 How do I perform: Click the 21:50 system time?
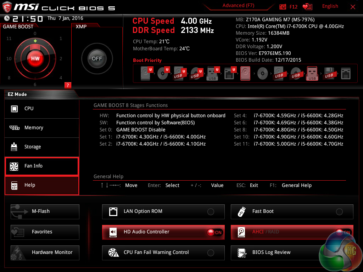[28, 19]
